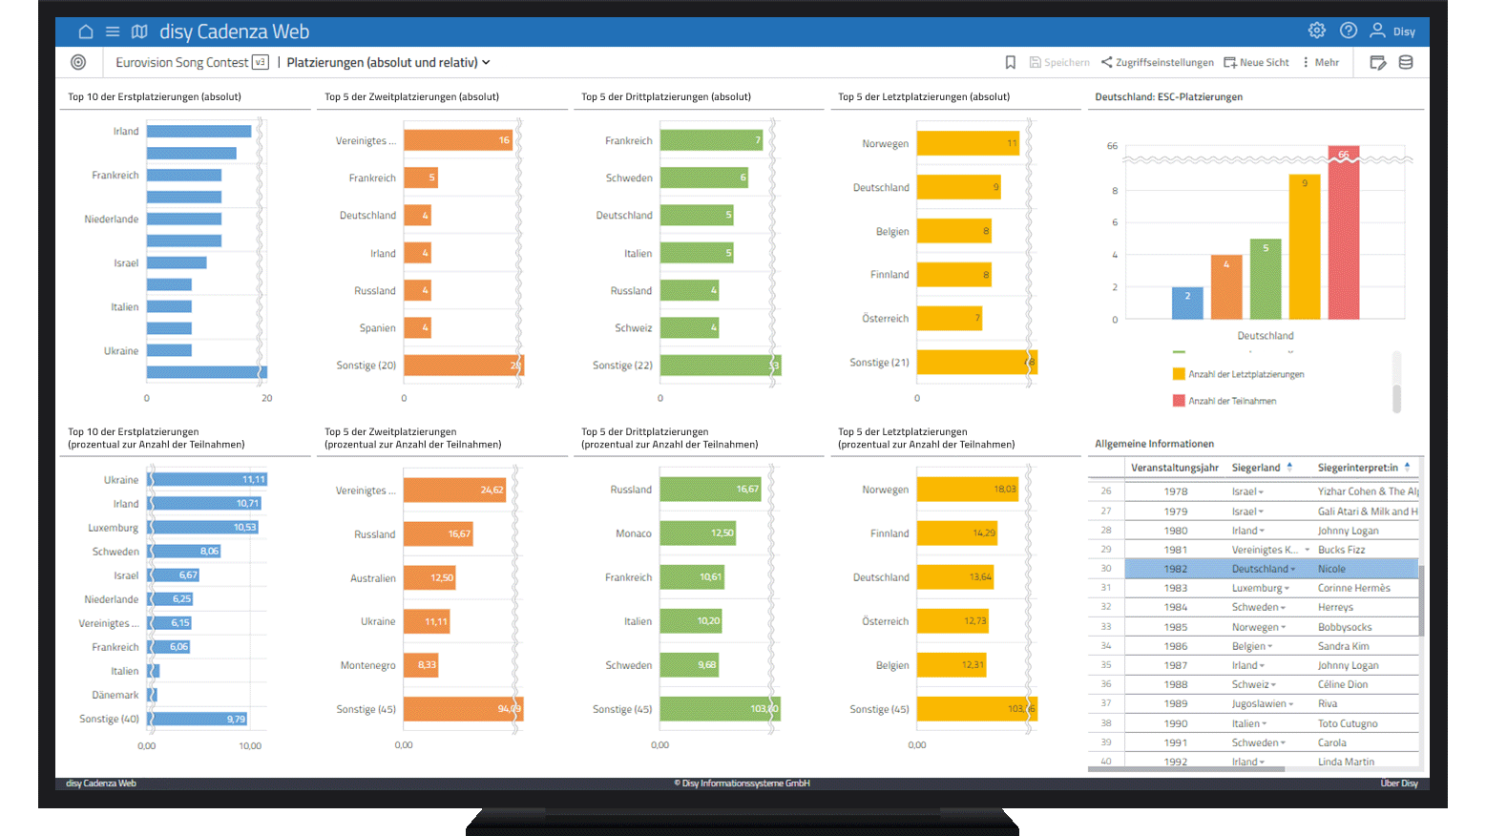Open the edit view designer icon
This screenshot has height=836, width=1486.
point(1378,62)
